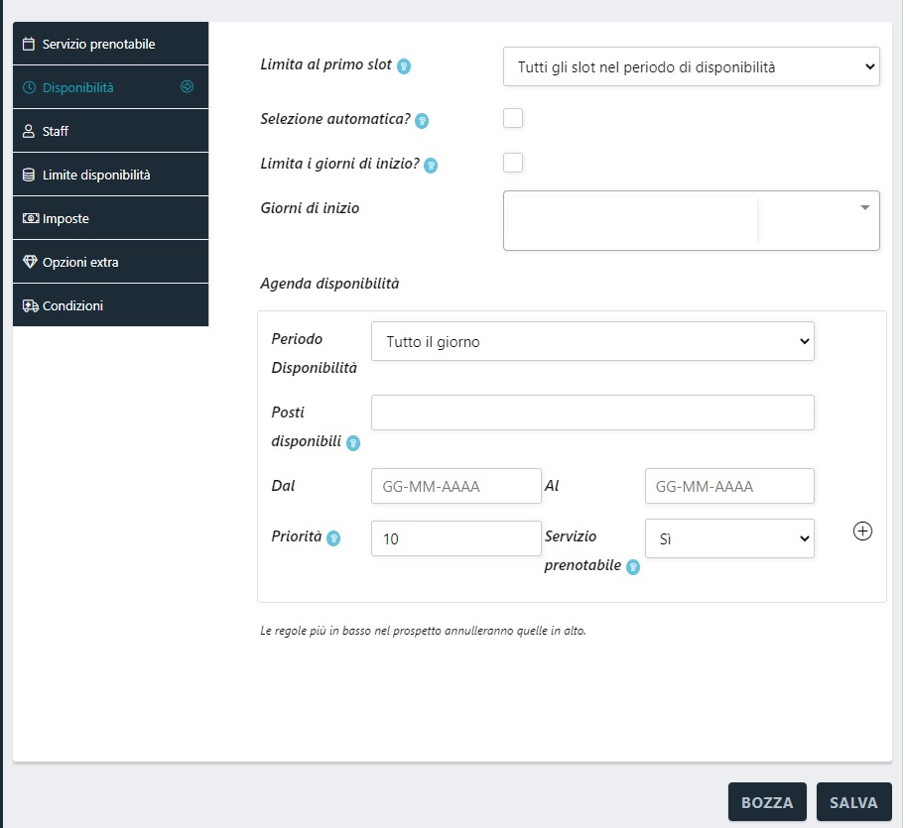The image size is (905, 828).
Task: Open the Servizio prenotabile Sì dropdown
Action: (x=728, y=538)
